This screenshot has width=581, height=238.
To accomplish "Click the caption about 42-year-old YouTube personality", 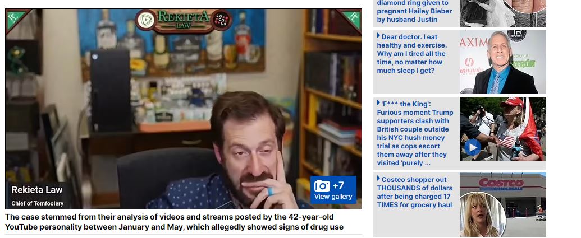I will [174, 222].
